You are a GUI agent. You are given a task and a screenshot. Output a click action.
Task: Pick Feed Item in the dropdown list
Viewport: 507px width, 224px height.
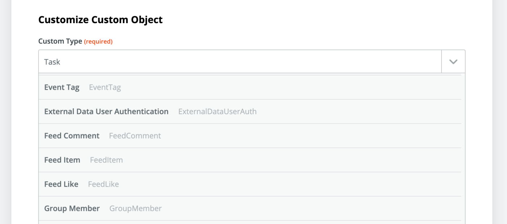pyautogui.click(x=62, y=160)
